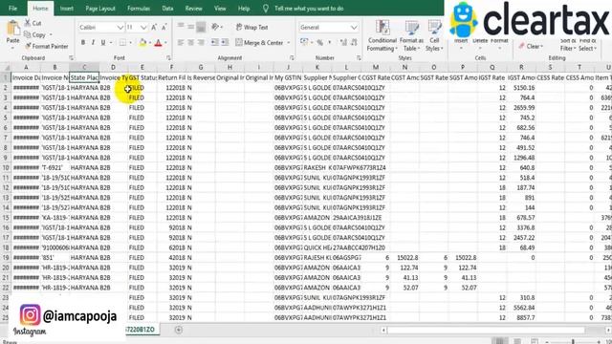
Task: Click the Borders icon
Action: 122,42
